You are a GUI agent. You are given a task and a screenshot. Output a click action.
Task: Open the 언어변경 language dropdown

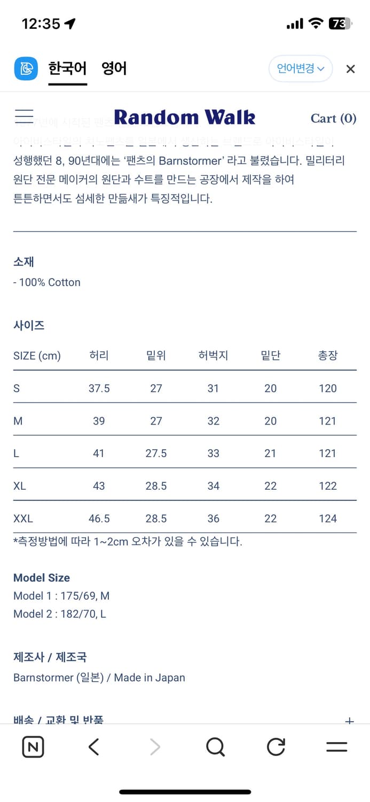point(300,68)
